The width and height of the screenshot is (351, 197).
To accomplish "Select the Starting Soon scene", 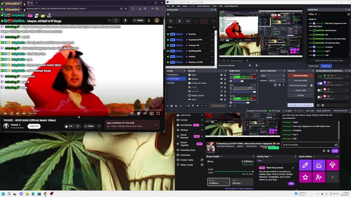I will tap(176, 75).
